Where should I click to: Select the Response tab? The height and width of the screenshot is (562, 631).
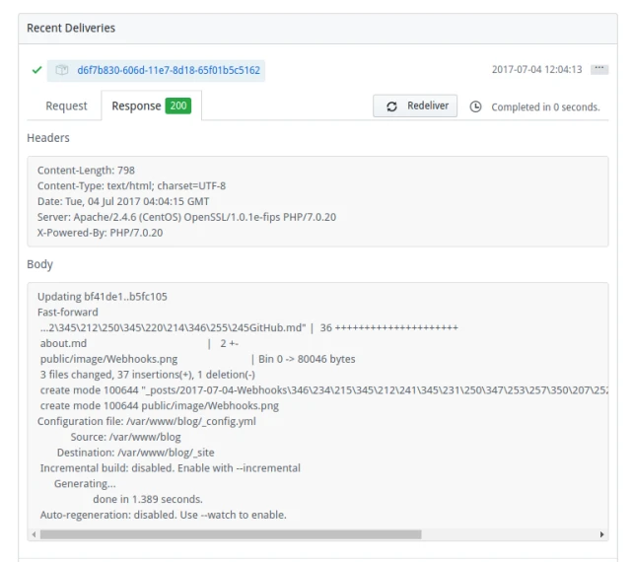point(136,106)
